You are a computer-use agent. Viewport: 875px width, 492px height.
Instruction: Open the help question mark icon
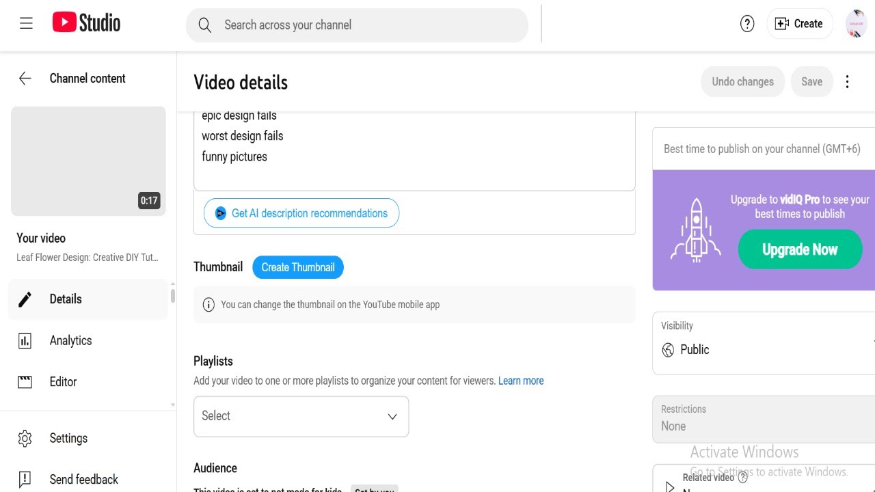pyautogui.click(x=747, y=24)
